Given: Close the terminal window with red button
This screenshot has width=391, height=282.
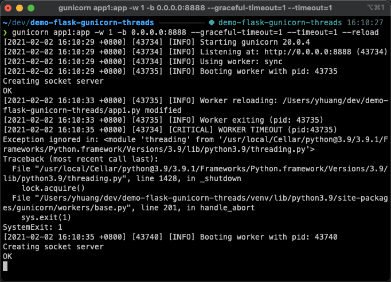Looking at the screenshot, I should pos(8,8).
